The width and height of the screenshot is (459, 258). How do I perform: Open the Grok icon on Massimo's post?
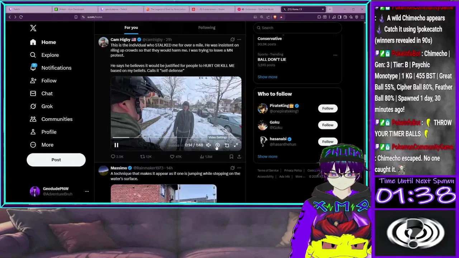pos(232,168)
